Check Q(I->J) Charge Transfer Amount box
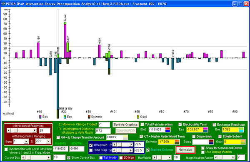Viewport: 250px width, 162px height. 58,137
